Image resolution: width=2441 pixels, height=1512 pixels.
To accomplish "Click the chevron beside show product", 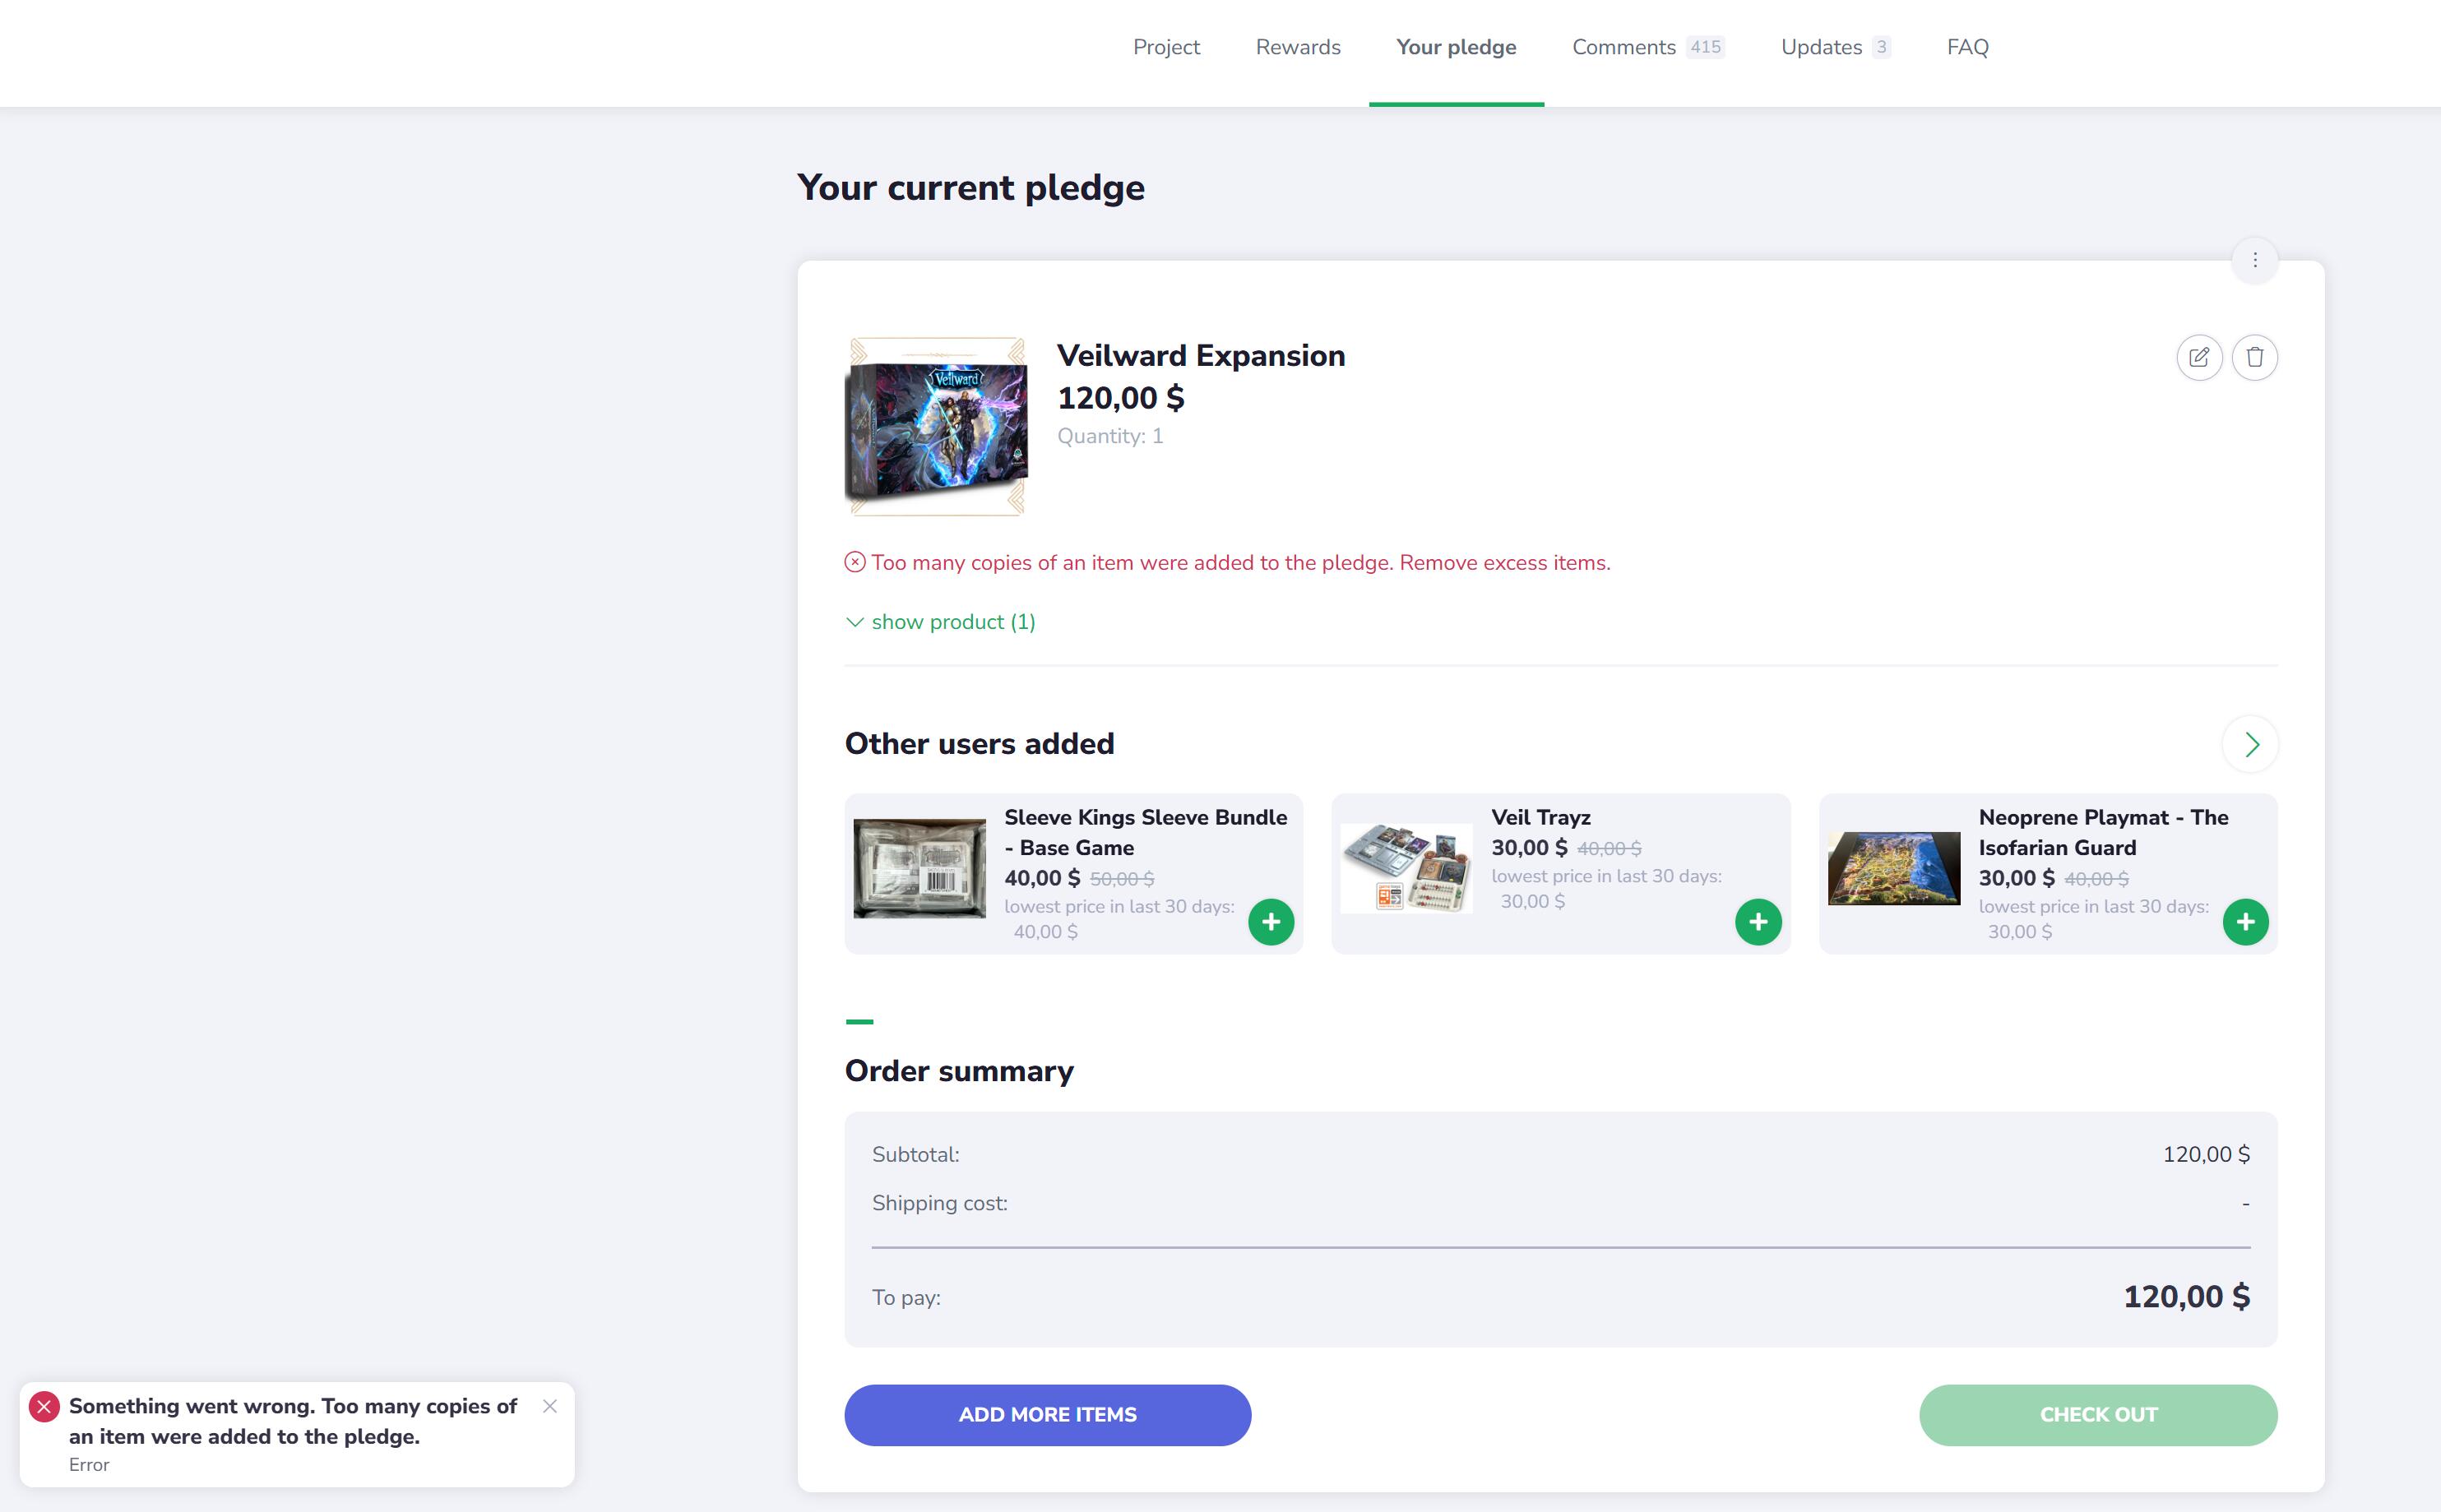I will pyautogui.click(x=854, y=622).
